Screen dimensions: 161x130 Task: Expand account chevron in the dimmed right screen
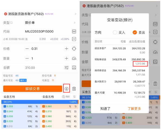[x=157, y=6]
